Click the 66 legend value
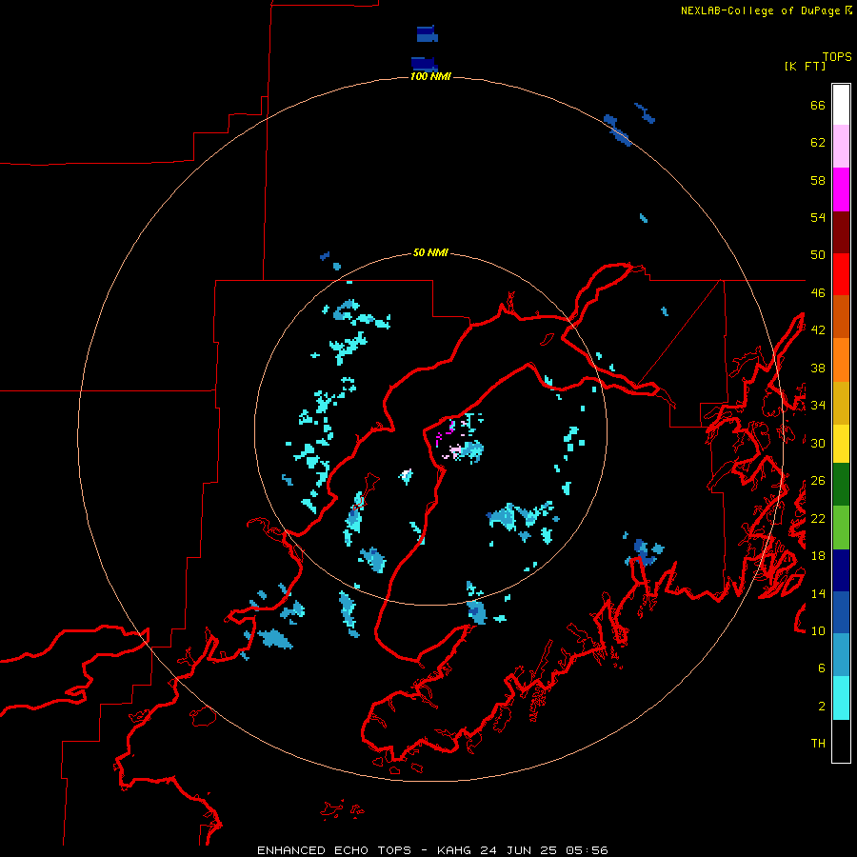 coord(818,105)
